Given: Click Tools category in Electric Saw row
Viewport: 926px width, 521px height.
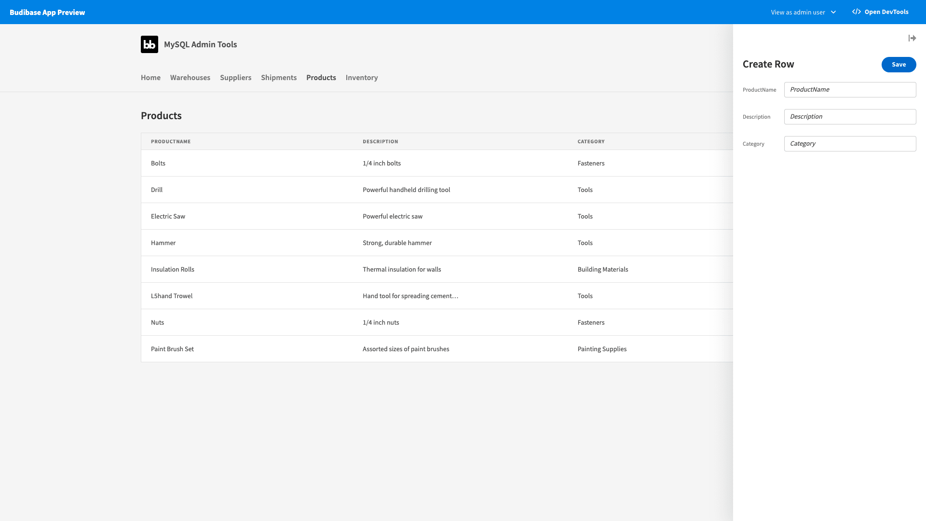Looking at the screenshot, I should coord(585,216).
